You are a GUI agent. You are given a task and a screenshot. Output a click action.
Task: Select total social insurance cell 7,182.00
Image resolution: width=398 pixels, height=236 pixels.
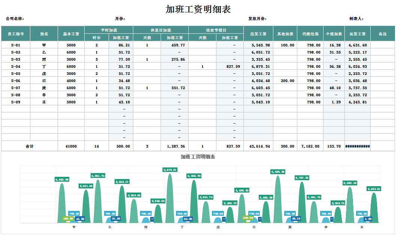[x=310, y=146]
